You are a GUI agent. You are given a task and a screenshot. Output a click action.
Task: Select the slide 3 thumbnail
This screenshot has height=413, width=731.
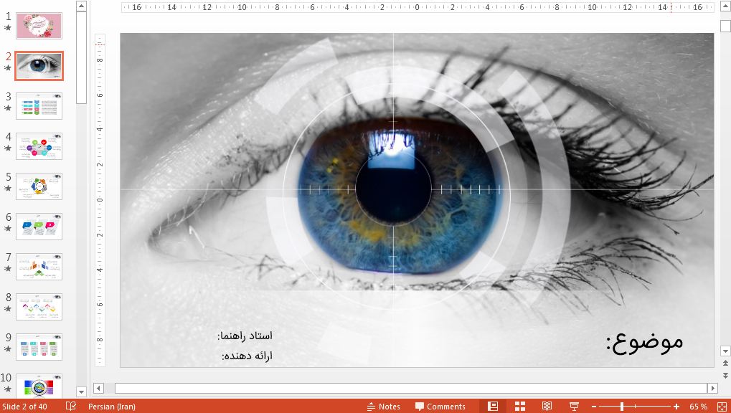click(x=39, y=105)
